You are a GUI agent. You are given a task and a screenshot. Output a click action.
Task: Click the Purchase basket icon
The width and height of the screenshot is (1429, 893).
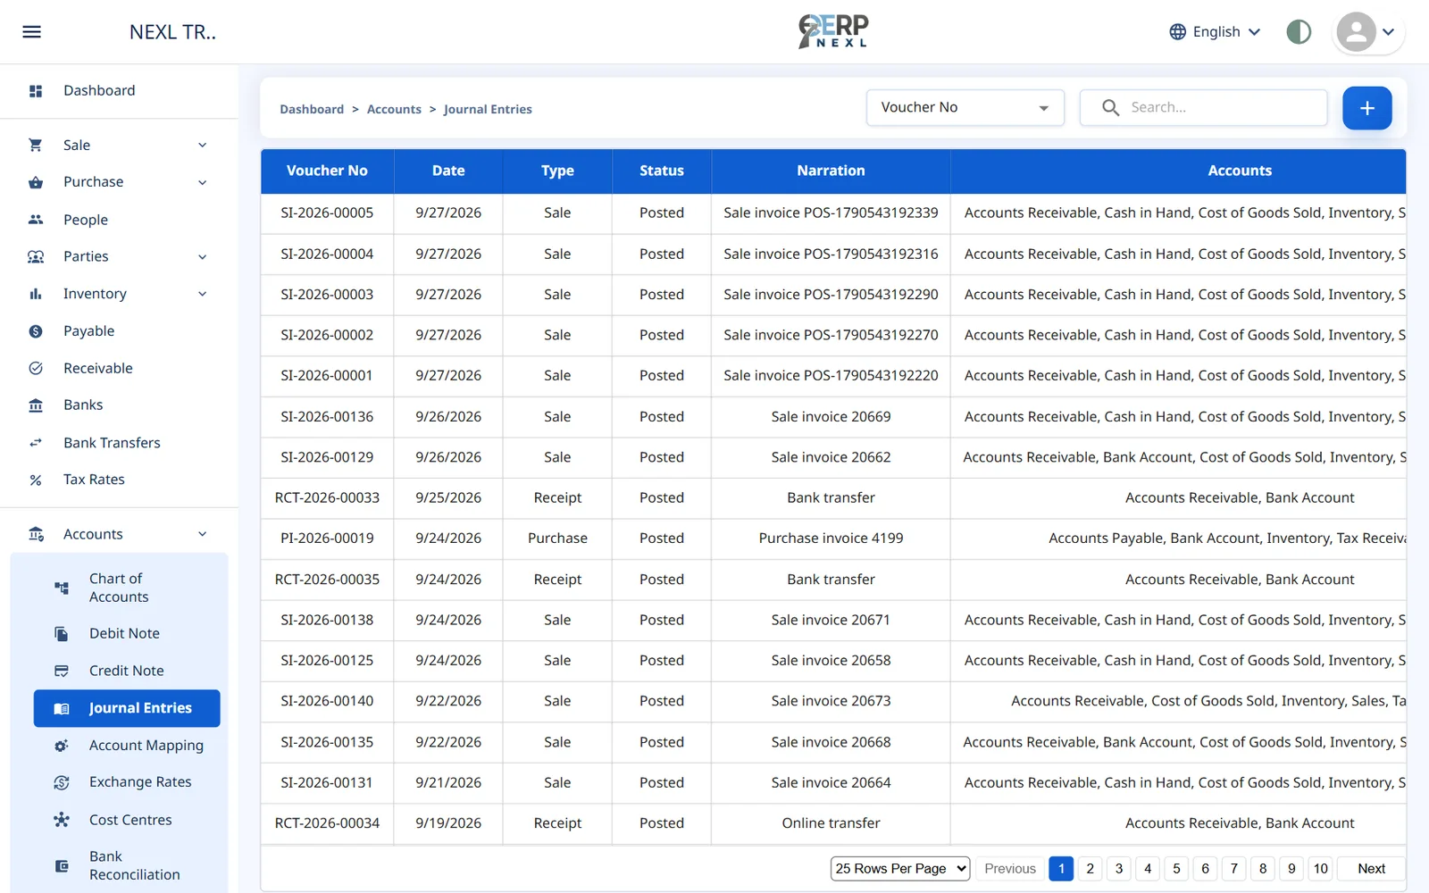click(x=36, y=182)
